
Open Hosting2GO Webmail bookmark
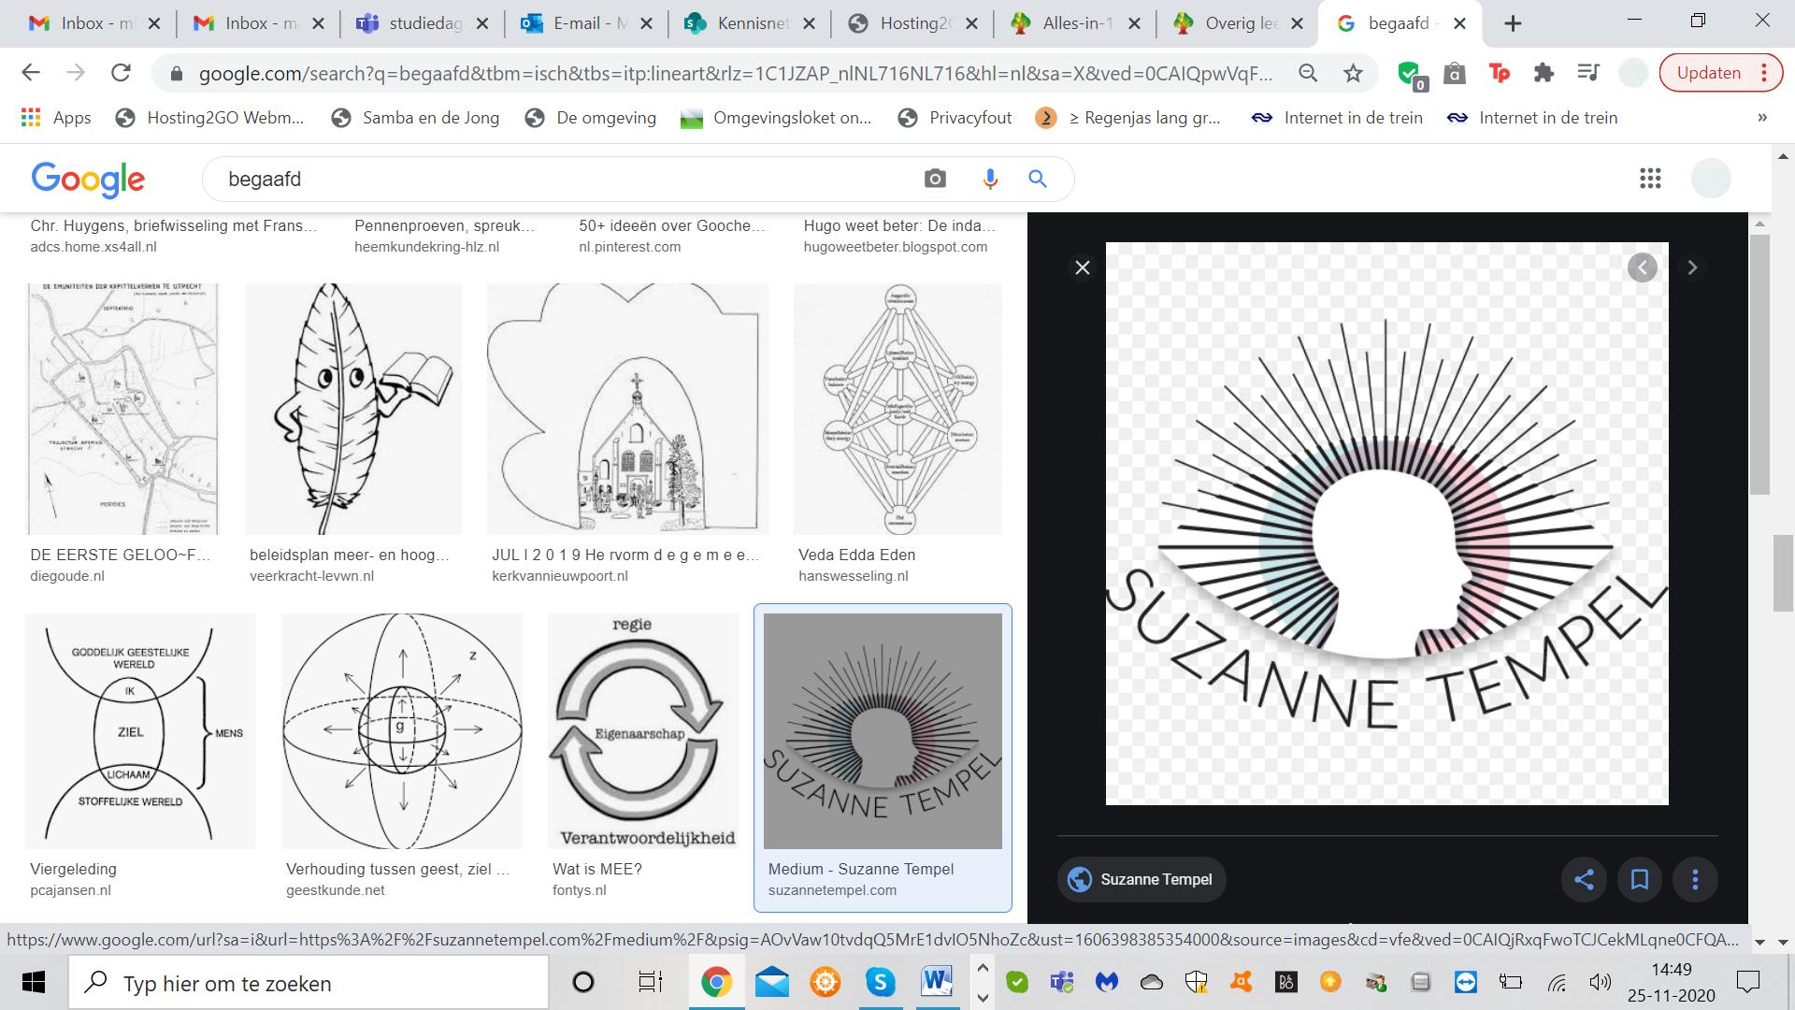pyautogui.click(x=209, y=118)
